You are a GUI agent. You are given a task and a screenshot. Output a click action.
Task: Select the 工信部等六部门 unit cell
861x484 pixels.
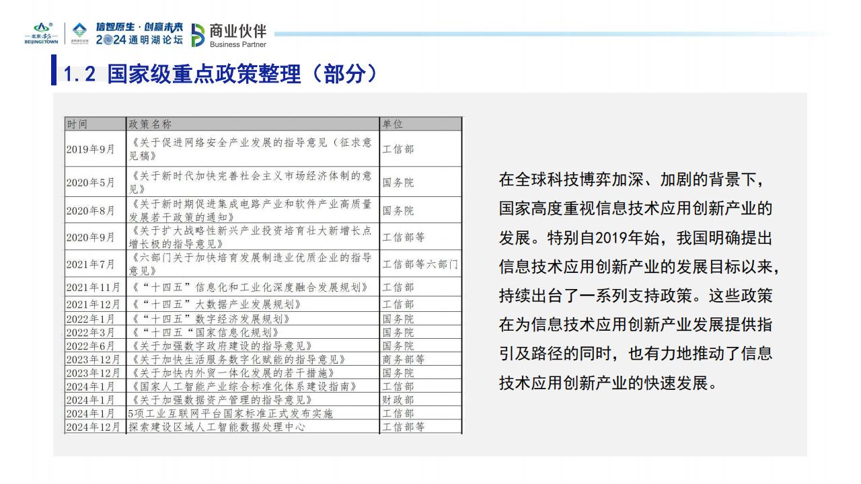click(420, 264)
